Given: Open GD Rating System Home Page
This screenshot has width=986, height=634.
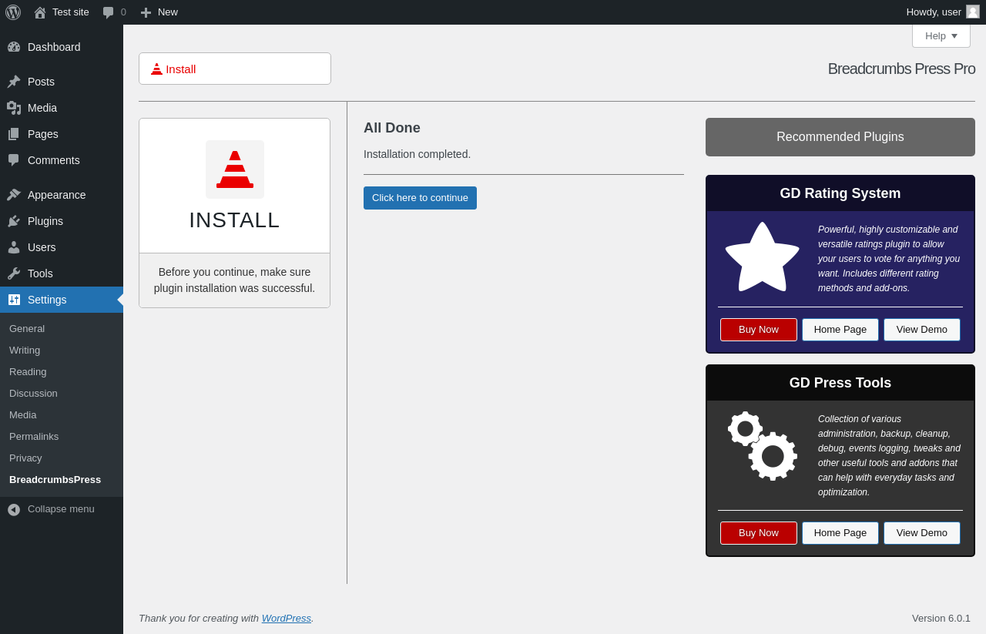Looking at the screenshot, I should 840,330.
